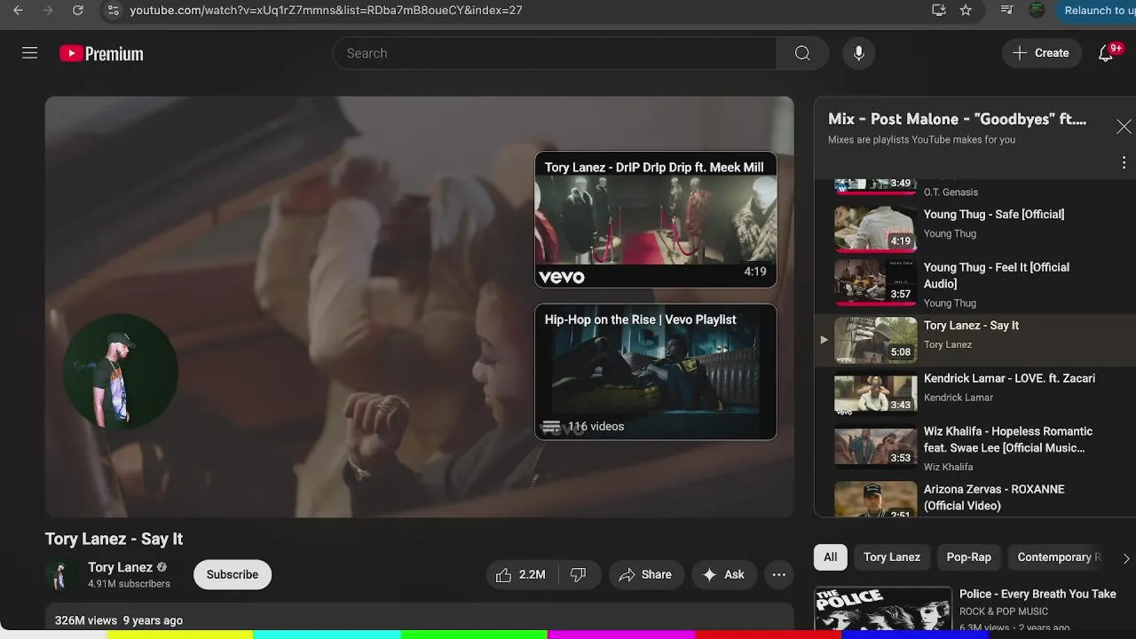Select Arizona Zervas - ROXANNE entry
The image size is (1136, 639).
click(974, 498)
